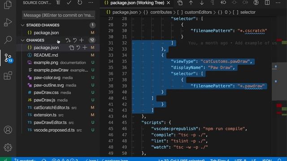Go to previous change arrow
The width and height of the screenshot is (287, 161).
(191, 3)
